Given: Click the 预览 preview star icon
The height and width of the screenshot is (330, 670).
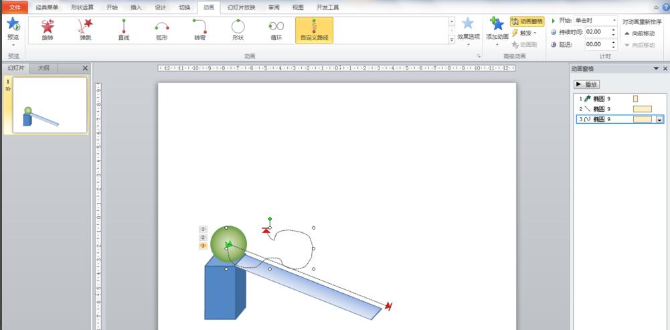Looking at the screenshot, I should point(13,25).
